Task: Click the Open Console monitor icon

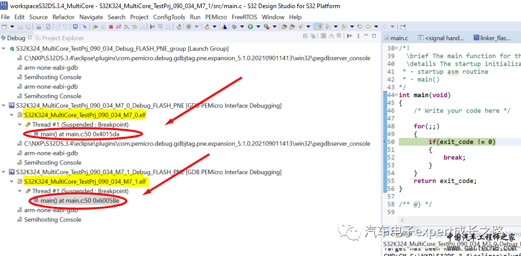Action: (75, 26)
